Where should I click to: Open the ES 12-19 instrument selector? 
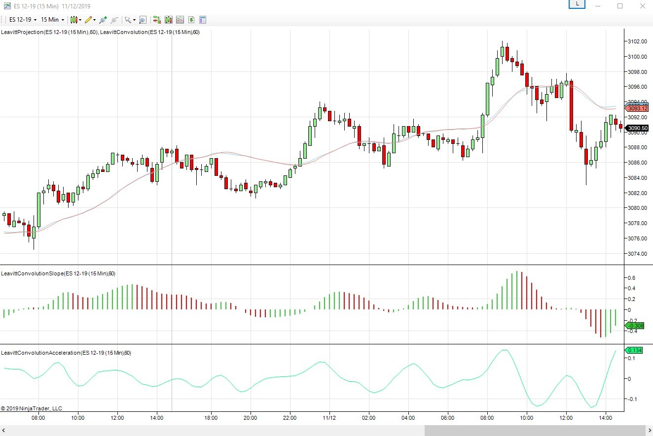(23, 20)
